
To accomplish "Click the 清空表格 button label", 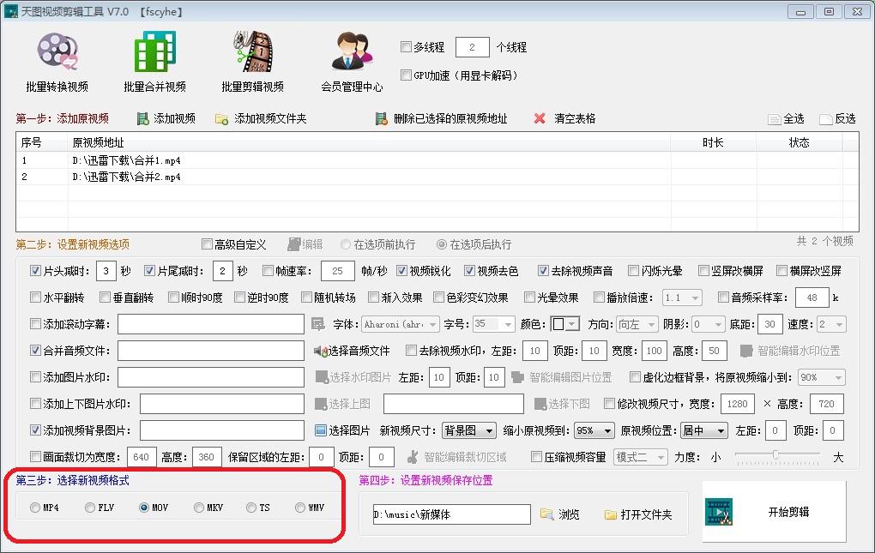I will (575, 118).
